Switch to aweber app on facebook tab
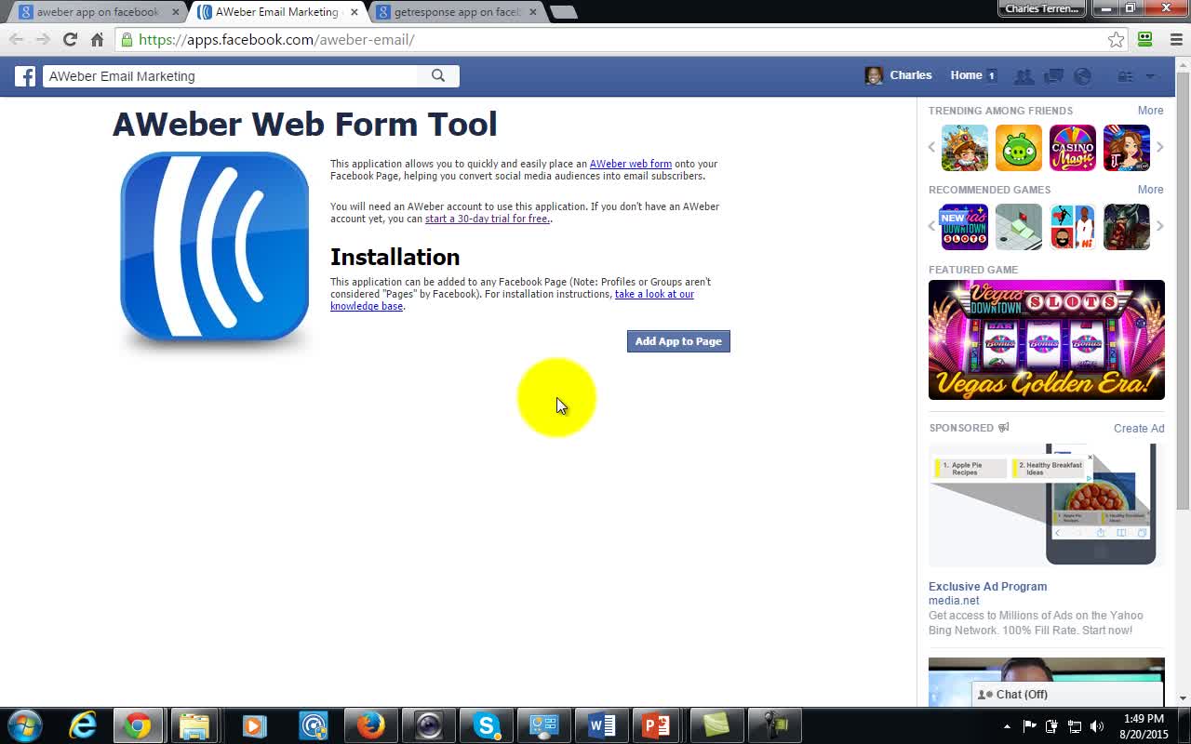 [99, 12]
